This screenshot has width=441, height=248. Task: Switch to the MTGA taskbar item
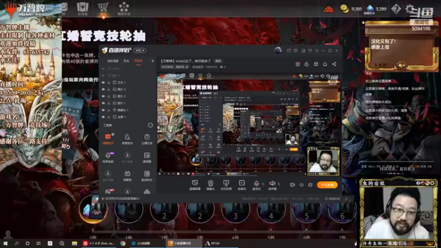click(212, 243)
